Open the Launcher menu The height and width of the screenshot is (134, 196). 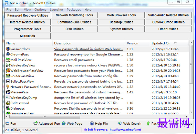tap(56, 10)
